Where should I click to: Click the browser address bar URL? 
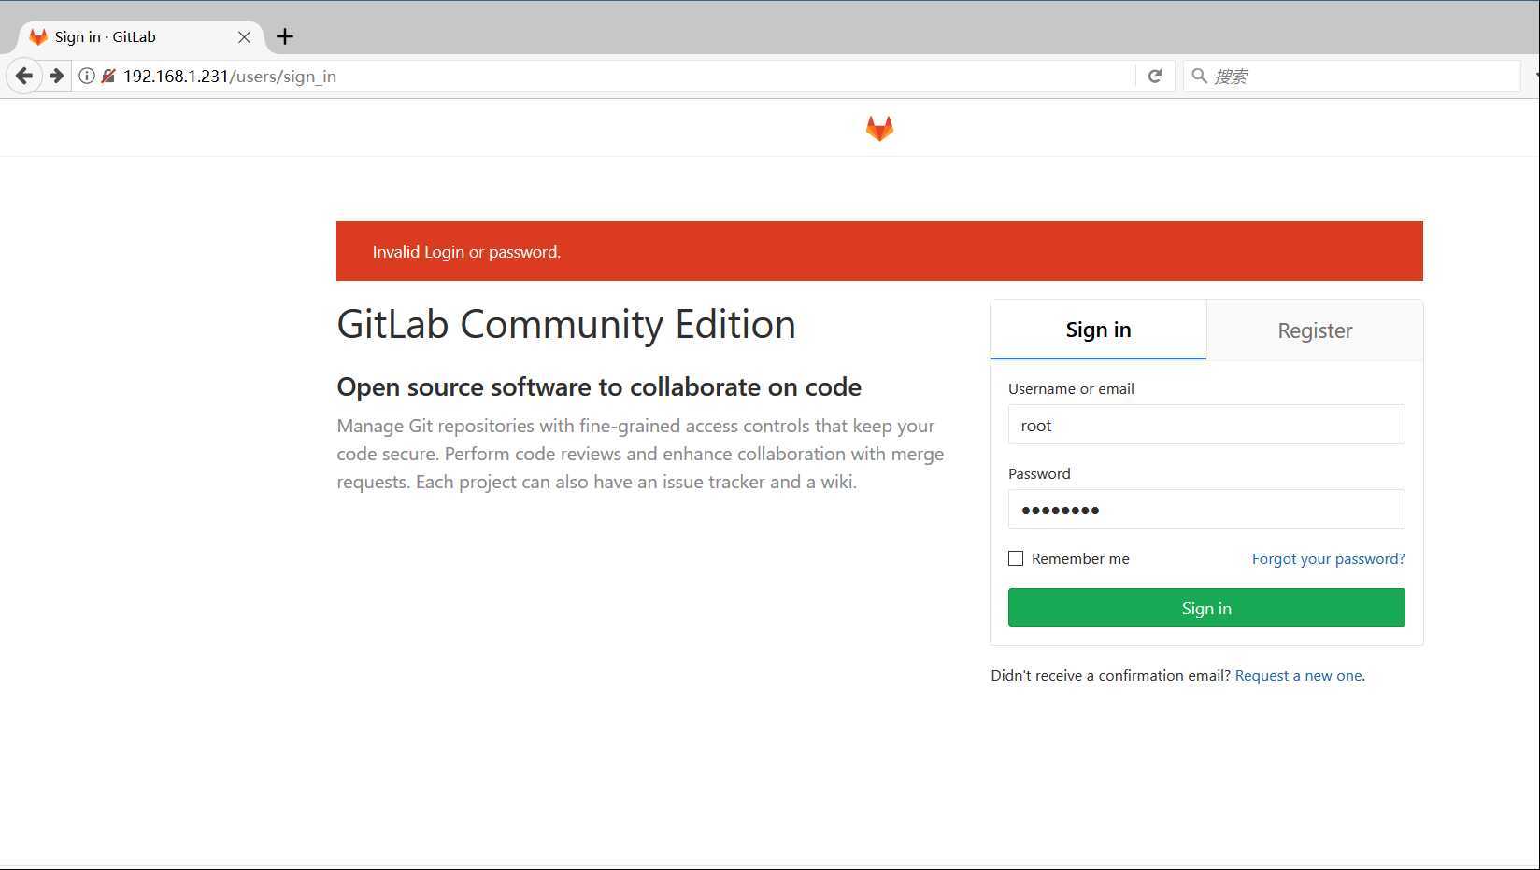pos(229,76)
